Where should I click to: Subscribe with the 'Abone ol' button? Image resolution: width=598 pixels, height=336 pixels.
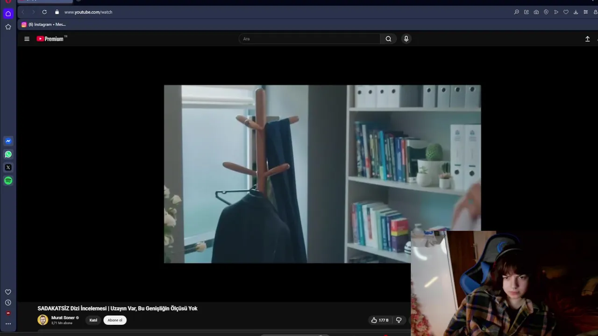click(x=115, y=320)
